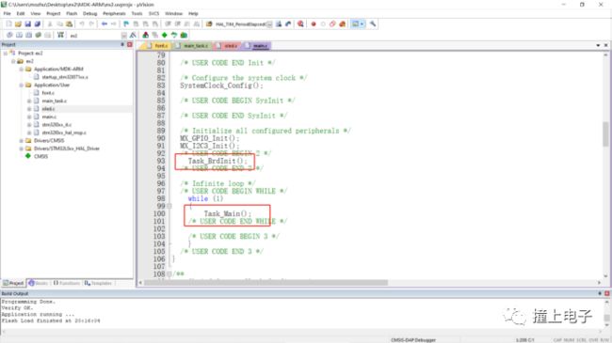612x343 pixels.
Task: Show the Books tab in project pane
Action: pyautogui.click(x=39, y=283)
